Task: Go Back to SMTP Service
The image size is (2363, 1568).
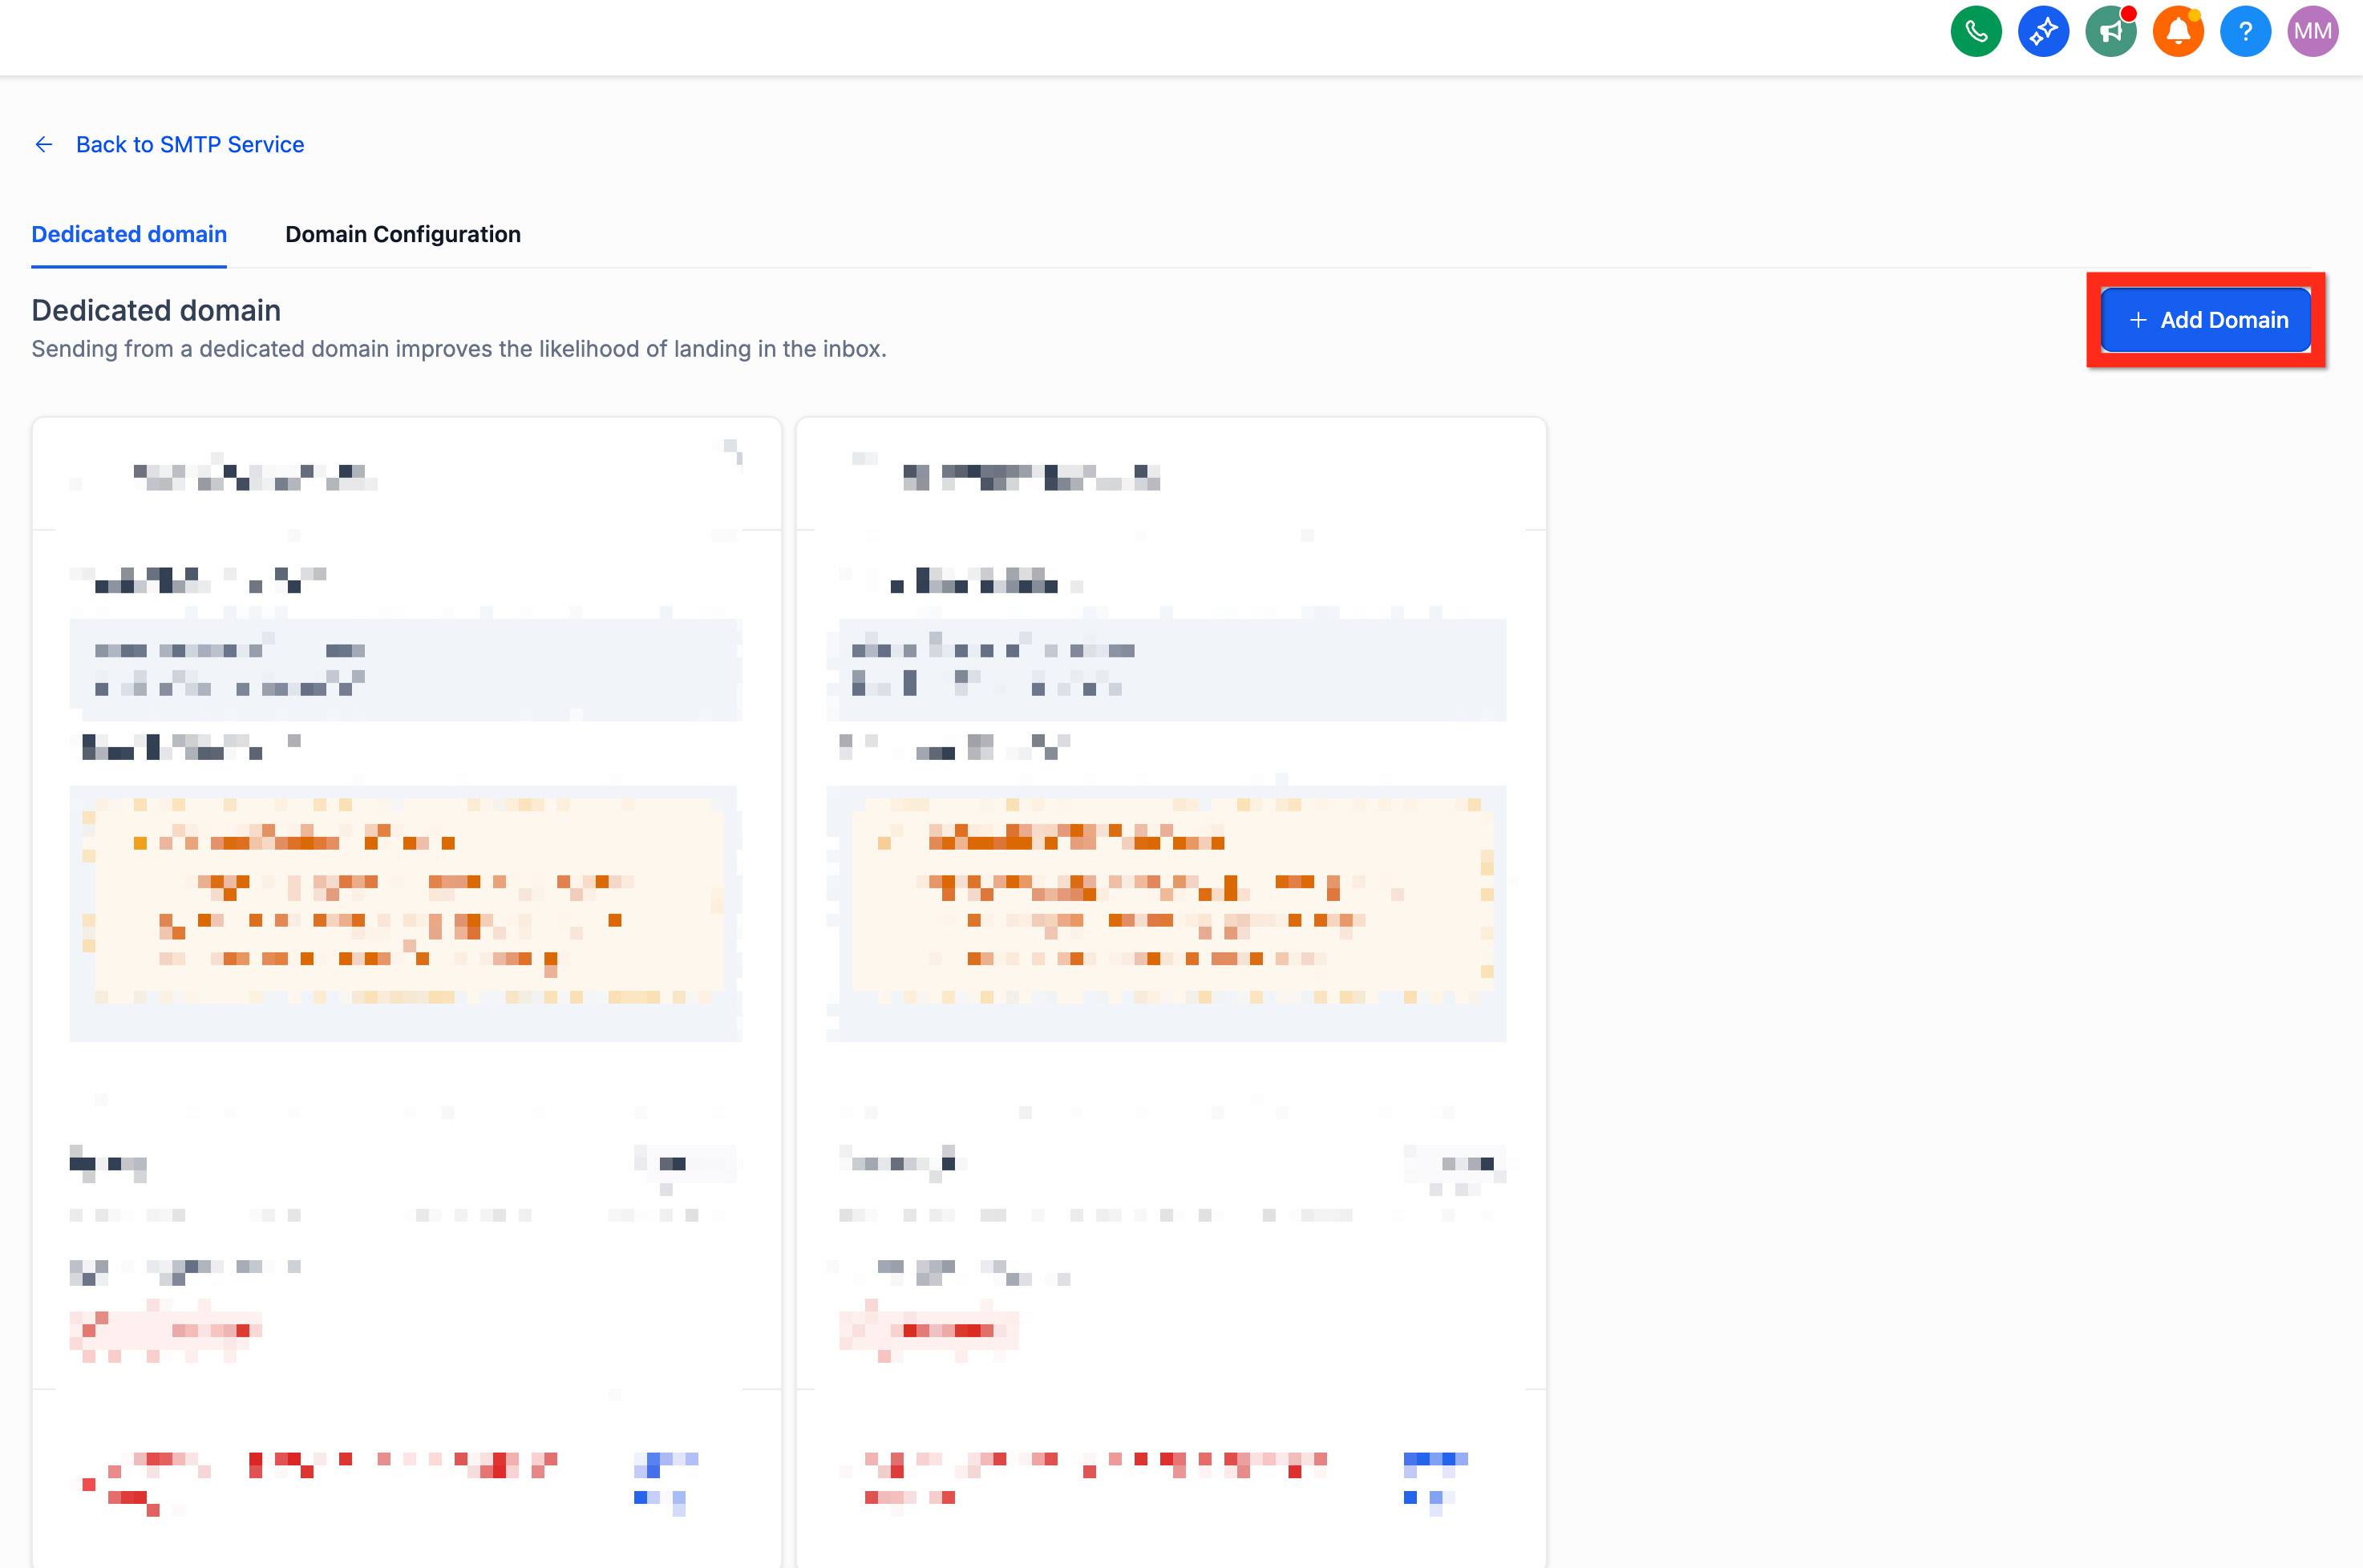Action: 190,144
